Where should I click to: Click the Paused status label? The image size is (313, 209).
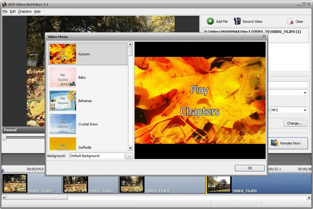pos(10,130)
